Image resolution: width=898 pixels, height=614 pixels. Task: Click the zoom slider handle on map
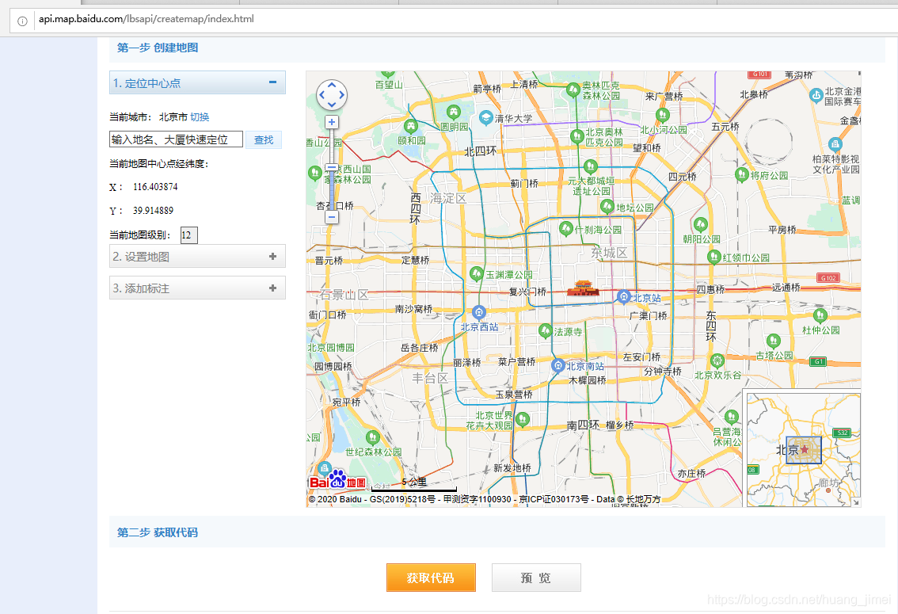(x=332, y=168)
